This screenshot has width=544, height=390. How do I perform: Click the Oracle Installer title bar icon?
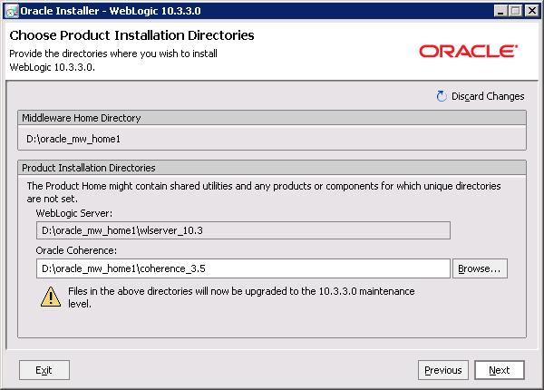point(12,11)
